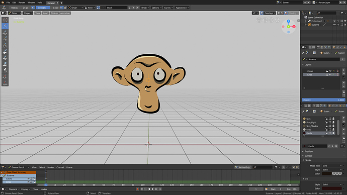Viewport: 347px width, 195px height.
Task: Click the blue Z axis gizmo handle
Action: [x=288, y=21]
